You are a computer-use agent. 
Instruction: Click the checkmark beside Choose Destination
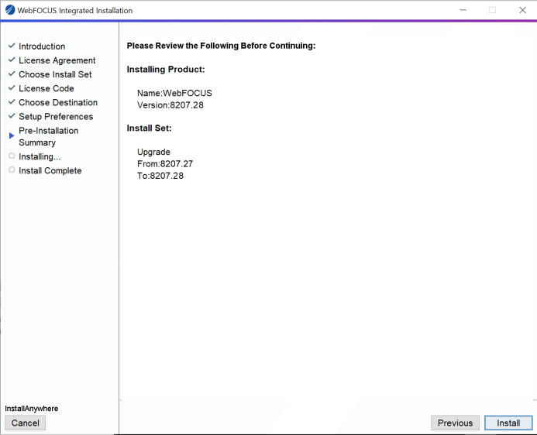pos(12,101)
